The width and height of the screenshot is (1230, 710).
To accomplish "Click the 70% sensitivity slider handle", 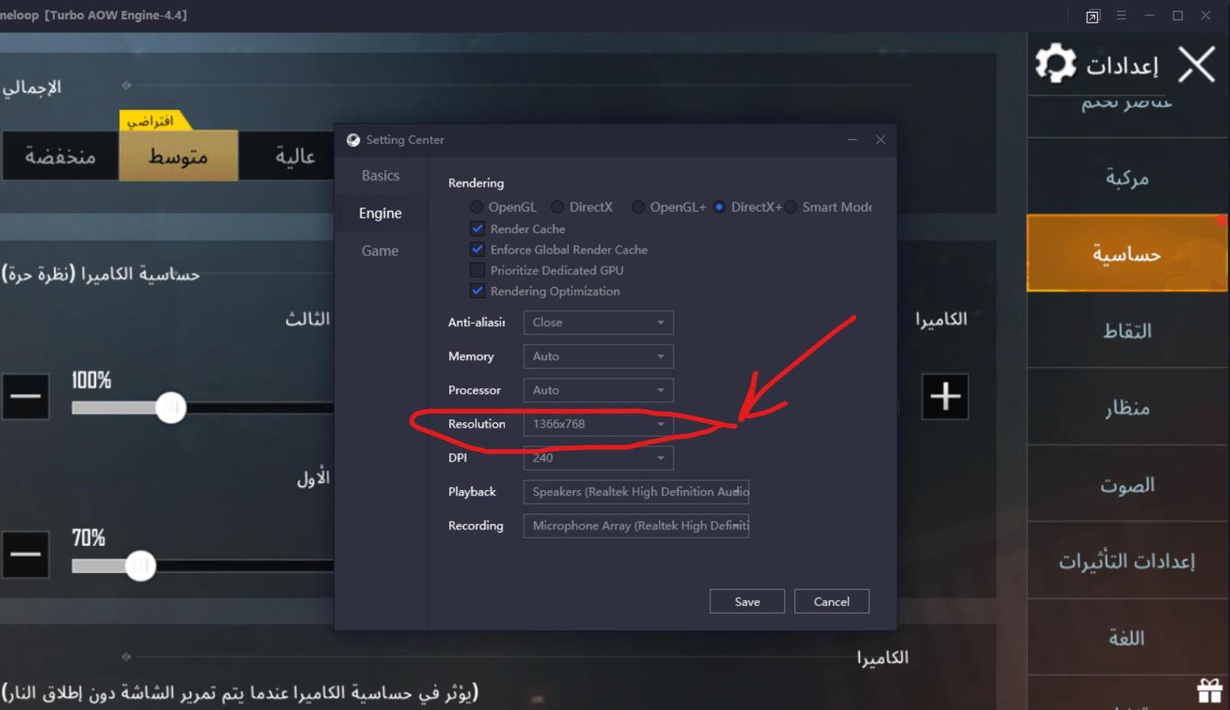I will 141,566.
